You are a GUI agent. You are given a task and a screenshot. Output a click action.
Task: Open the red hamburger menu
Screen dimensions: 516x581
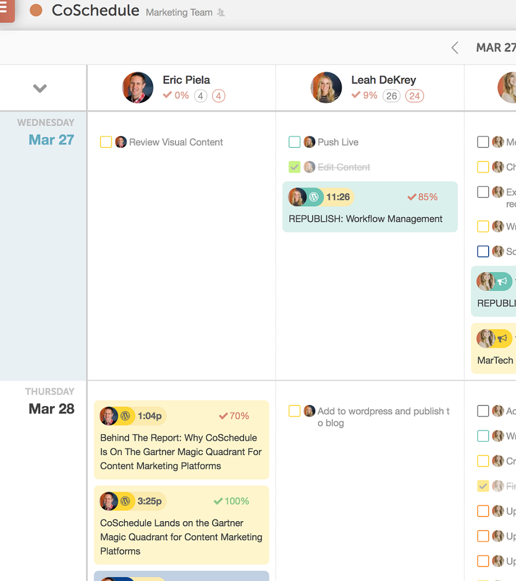(5, 10)
